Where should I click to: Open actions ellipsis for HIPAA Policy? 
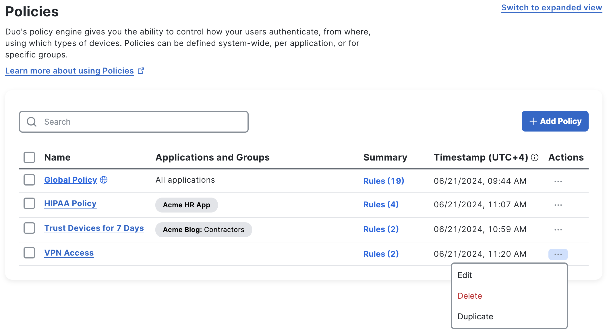[558, 205]
